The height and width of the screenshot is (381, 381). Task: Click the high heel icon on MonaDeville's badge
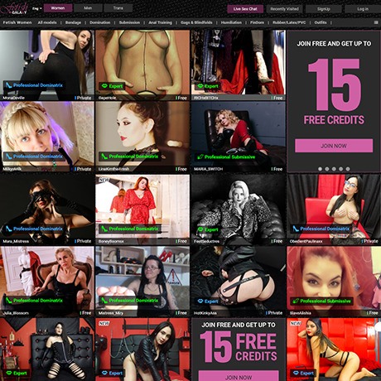pyautogui.click(x=8, y=85)
